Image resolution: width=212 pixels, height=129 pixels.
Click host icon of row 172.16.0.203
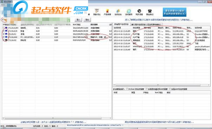6,28
